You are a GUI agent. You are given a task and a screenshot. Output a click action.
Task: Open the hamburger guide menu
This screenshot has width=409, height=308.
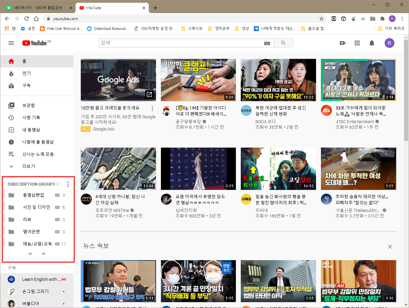(11, 43)
